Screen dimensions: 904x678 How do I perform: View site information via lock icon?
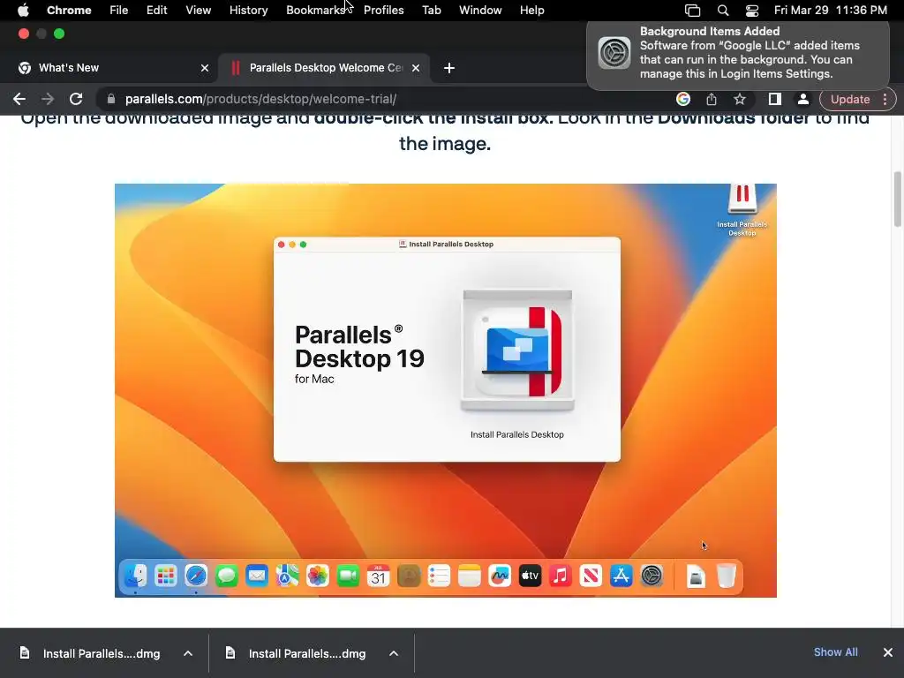point(111,99)
